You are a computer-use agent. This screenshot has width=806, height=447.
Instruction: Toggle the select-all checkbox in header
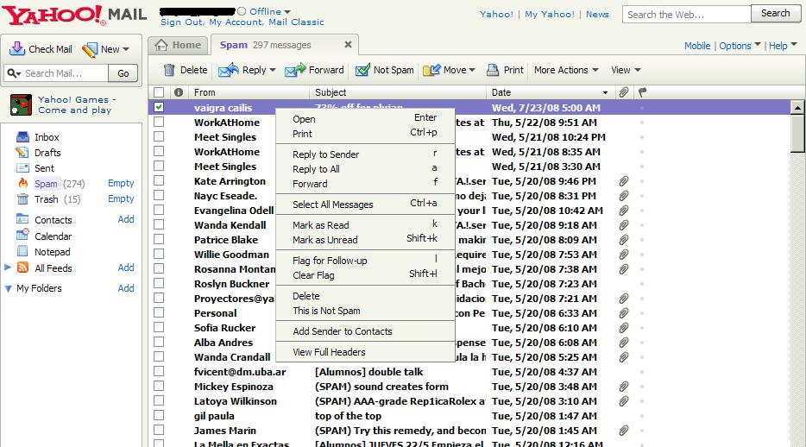159,92
